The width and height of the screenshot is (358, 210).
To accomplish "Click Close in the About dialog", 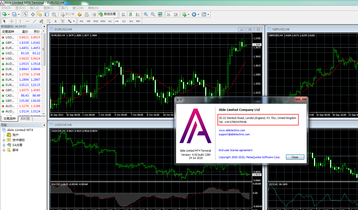I will (x=295, y=157).
